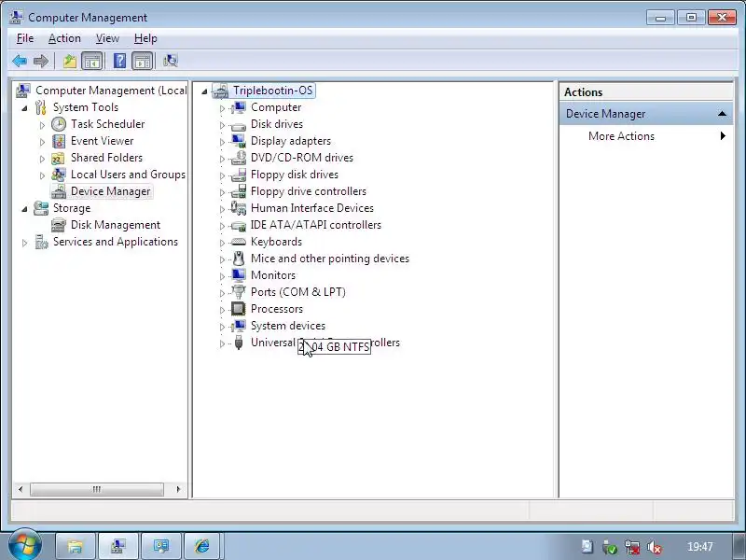The image size is (746, 560).
Task: Click the muted volume tray icon
Action: (x=655, y=547)
